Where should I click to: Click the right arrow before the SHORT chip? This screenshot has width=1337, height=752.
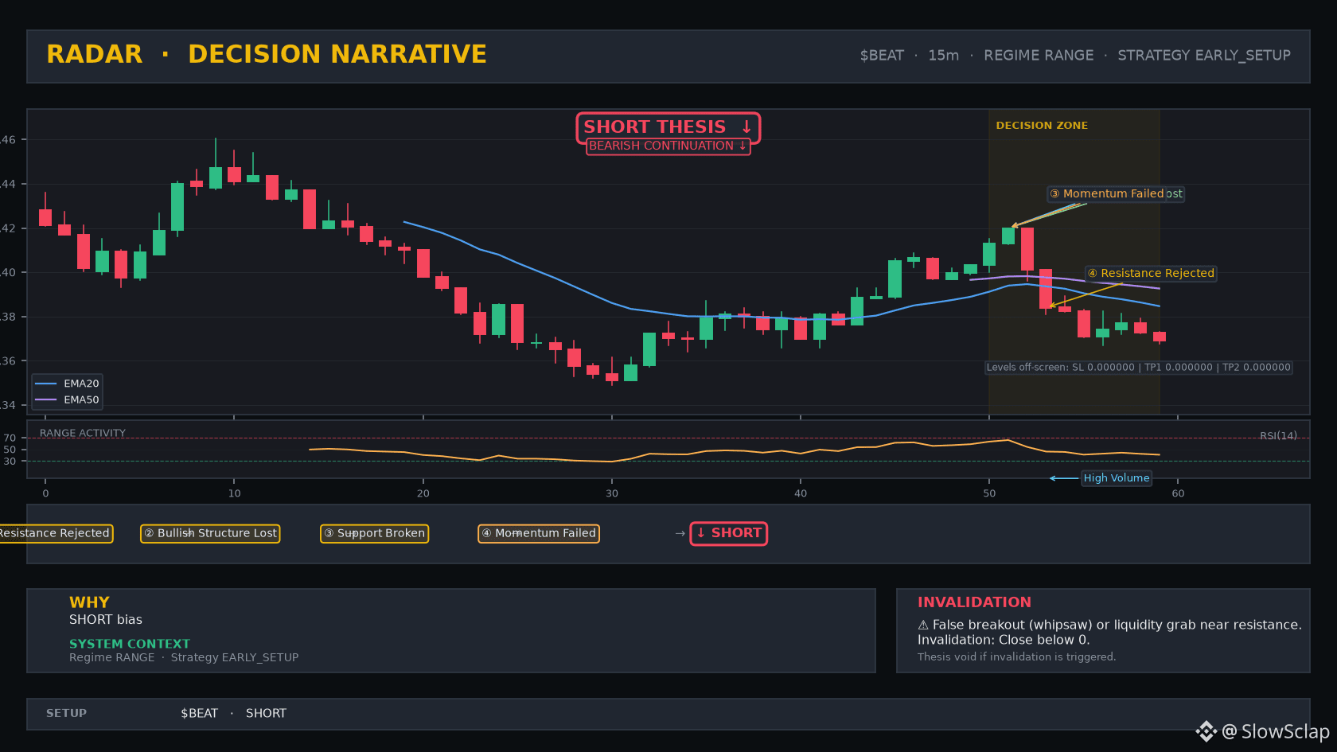coord(680,533)
